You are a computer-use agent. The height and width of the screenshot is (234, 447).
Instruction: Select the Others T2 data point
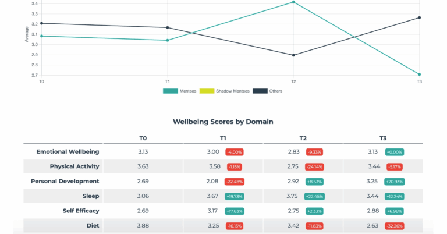293,55
